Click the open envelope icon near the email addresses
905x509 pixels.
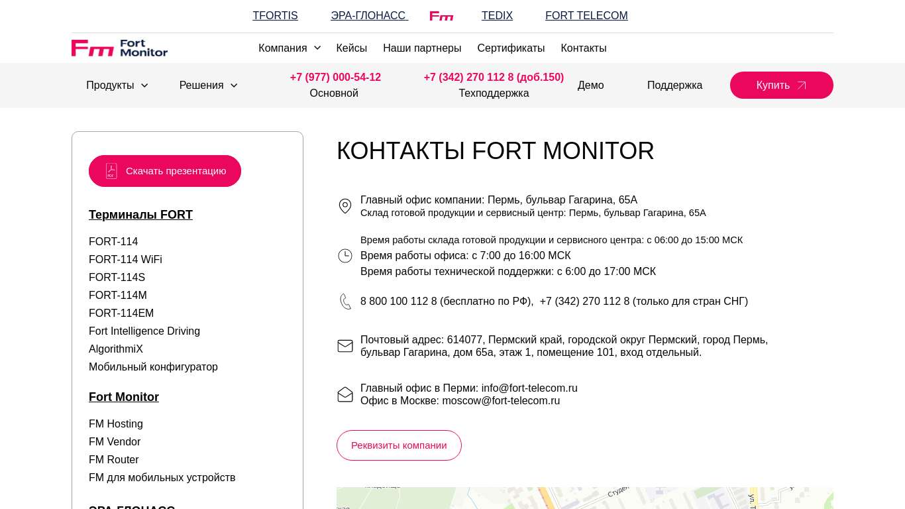pyautogui.click(x=345, y=394)
